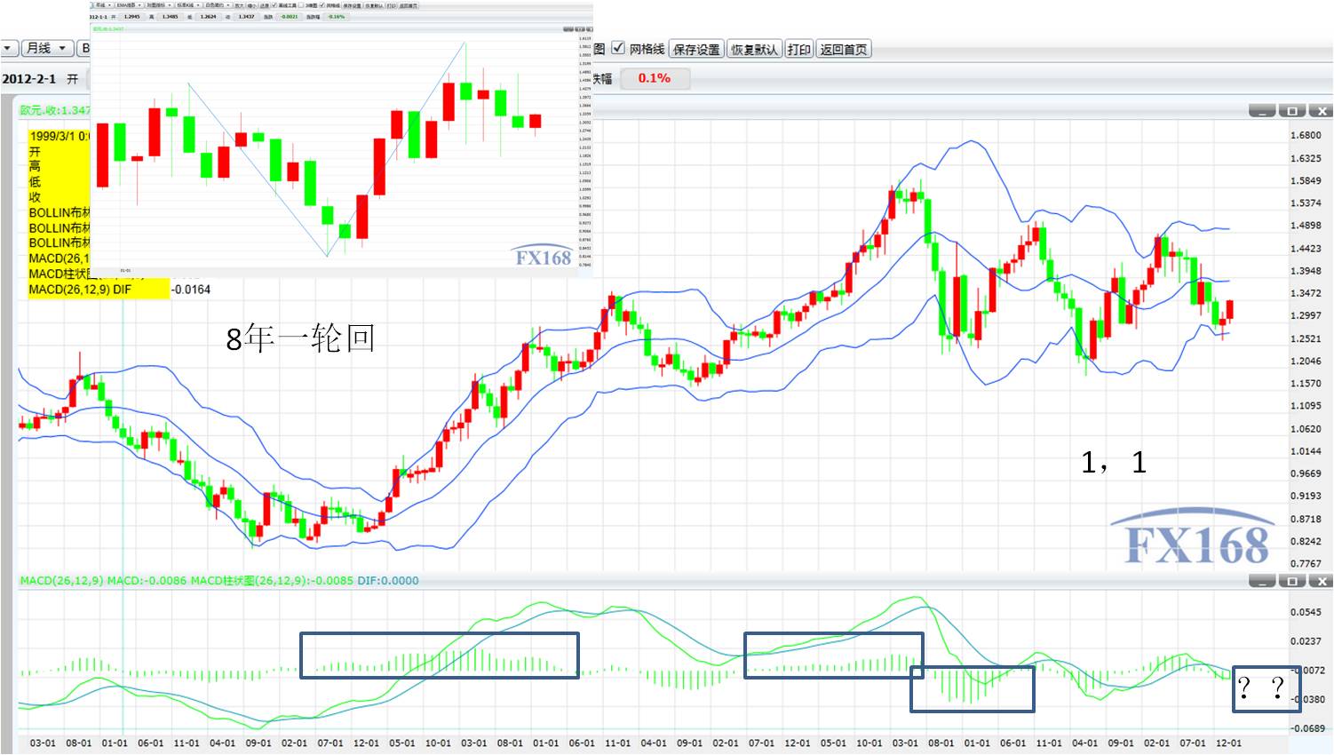Click the 0.8718 price axis label
This screenshot has width=1334, height=755.
coord(1306,519)
